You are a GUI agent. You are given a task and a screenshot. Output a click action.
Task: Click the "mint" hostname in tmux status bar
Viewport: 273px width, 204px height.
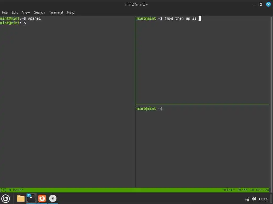tap(228, 190)
